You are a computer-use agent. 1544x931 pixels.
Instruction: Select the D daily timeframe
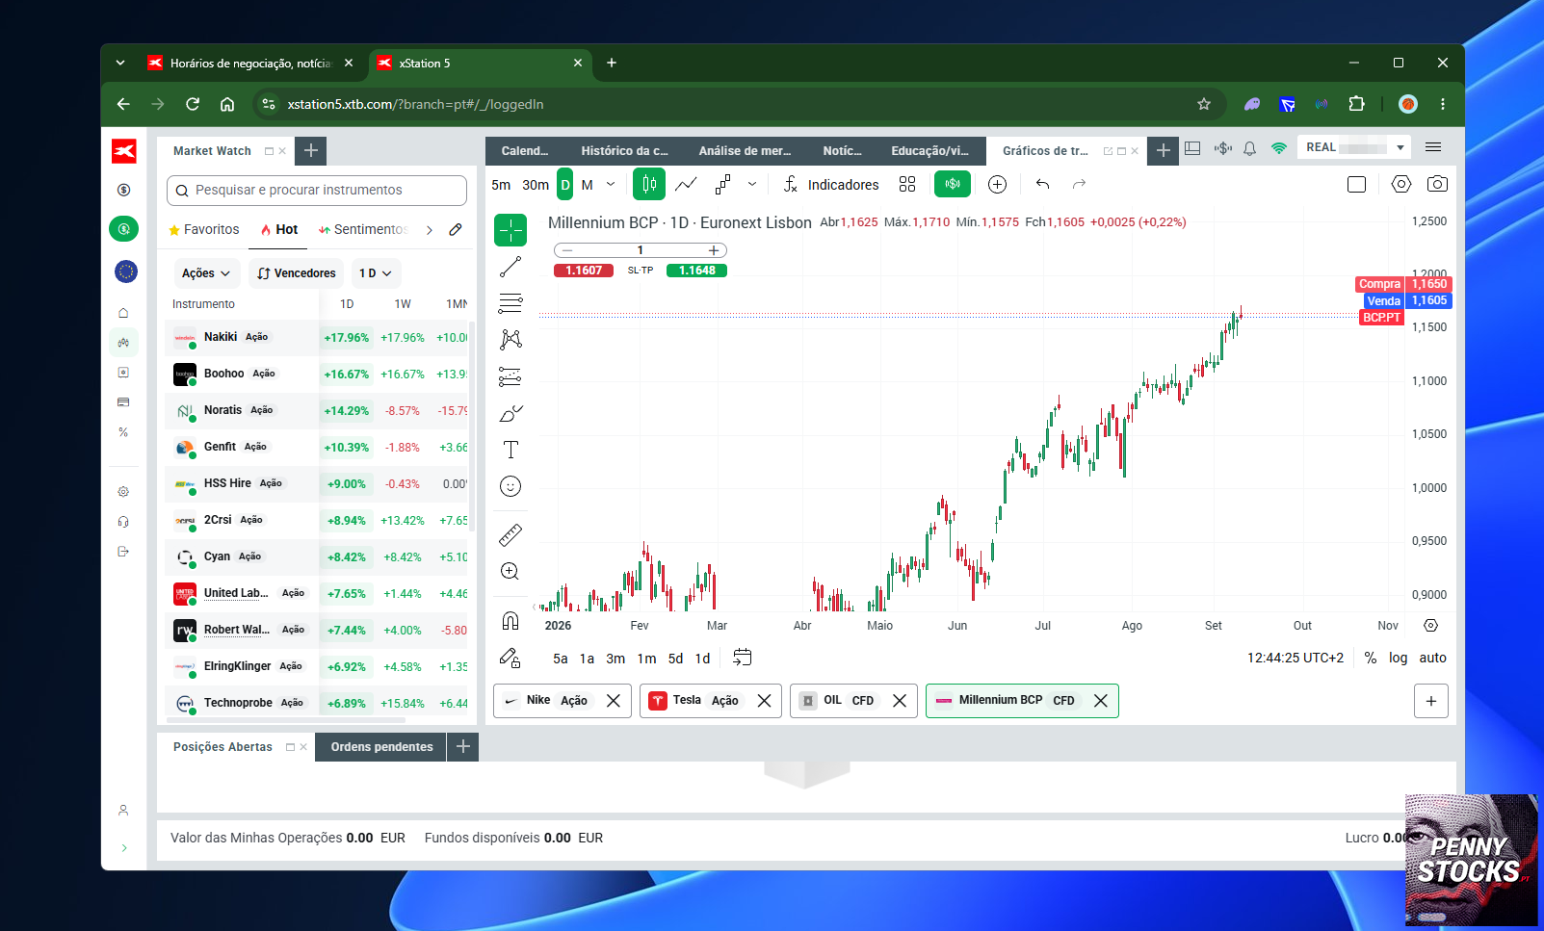[x=565, y=185]
